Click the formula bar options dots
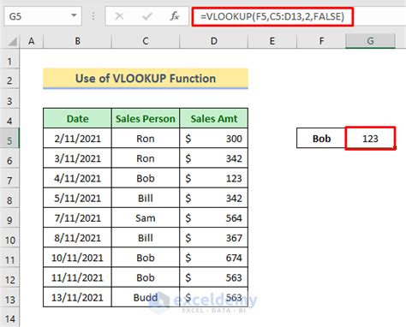This screenshot has width=406, height=327. click(x=93, y=16)
